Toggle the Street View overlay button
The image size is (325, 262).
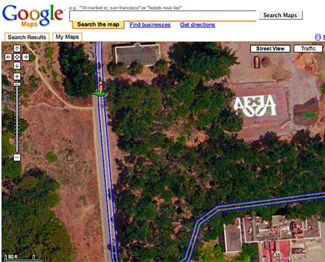click(x=270, y=49)
